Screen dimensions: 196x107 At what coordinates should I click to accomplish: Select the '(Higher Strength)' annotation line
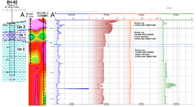point(142,55)
